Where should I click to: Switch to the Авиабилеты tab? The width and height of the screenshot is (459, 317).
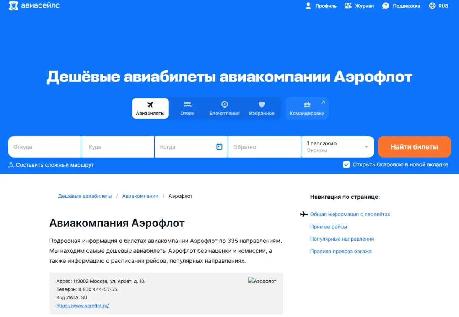tap(150, 108)
